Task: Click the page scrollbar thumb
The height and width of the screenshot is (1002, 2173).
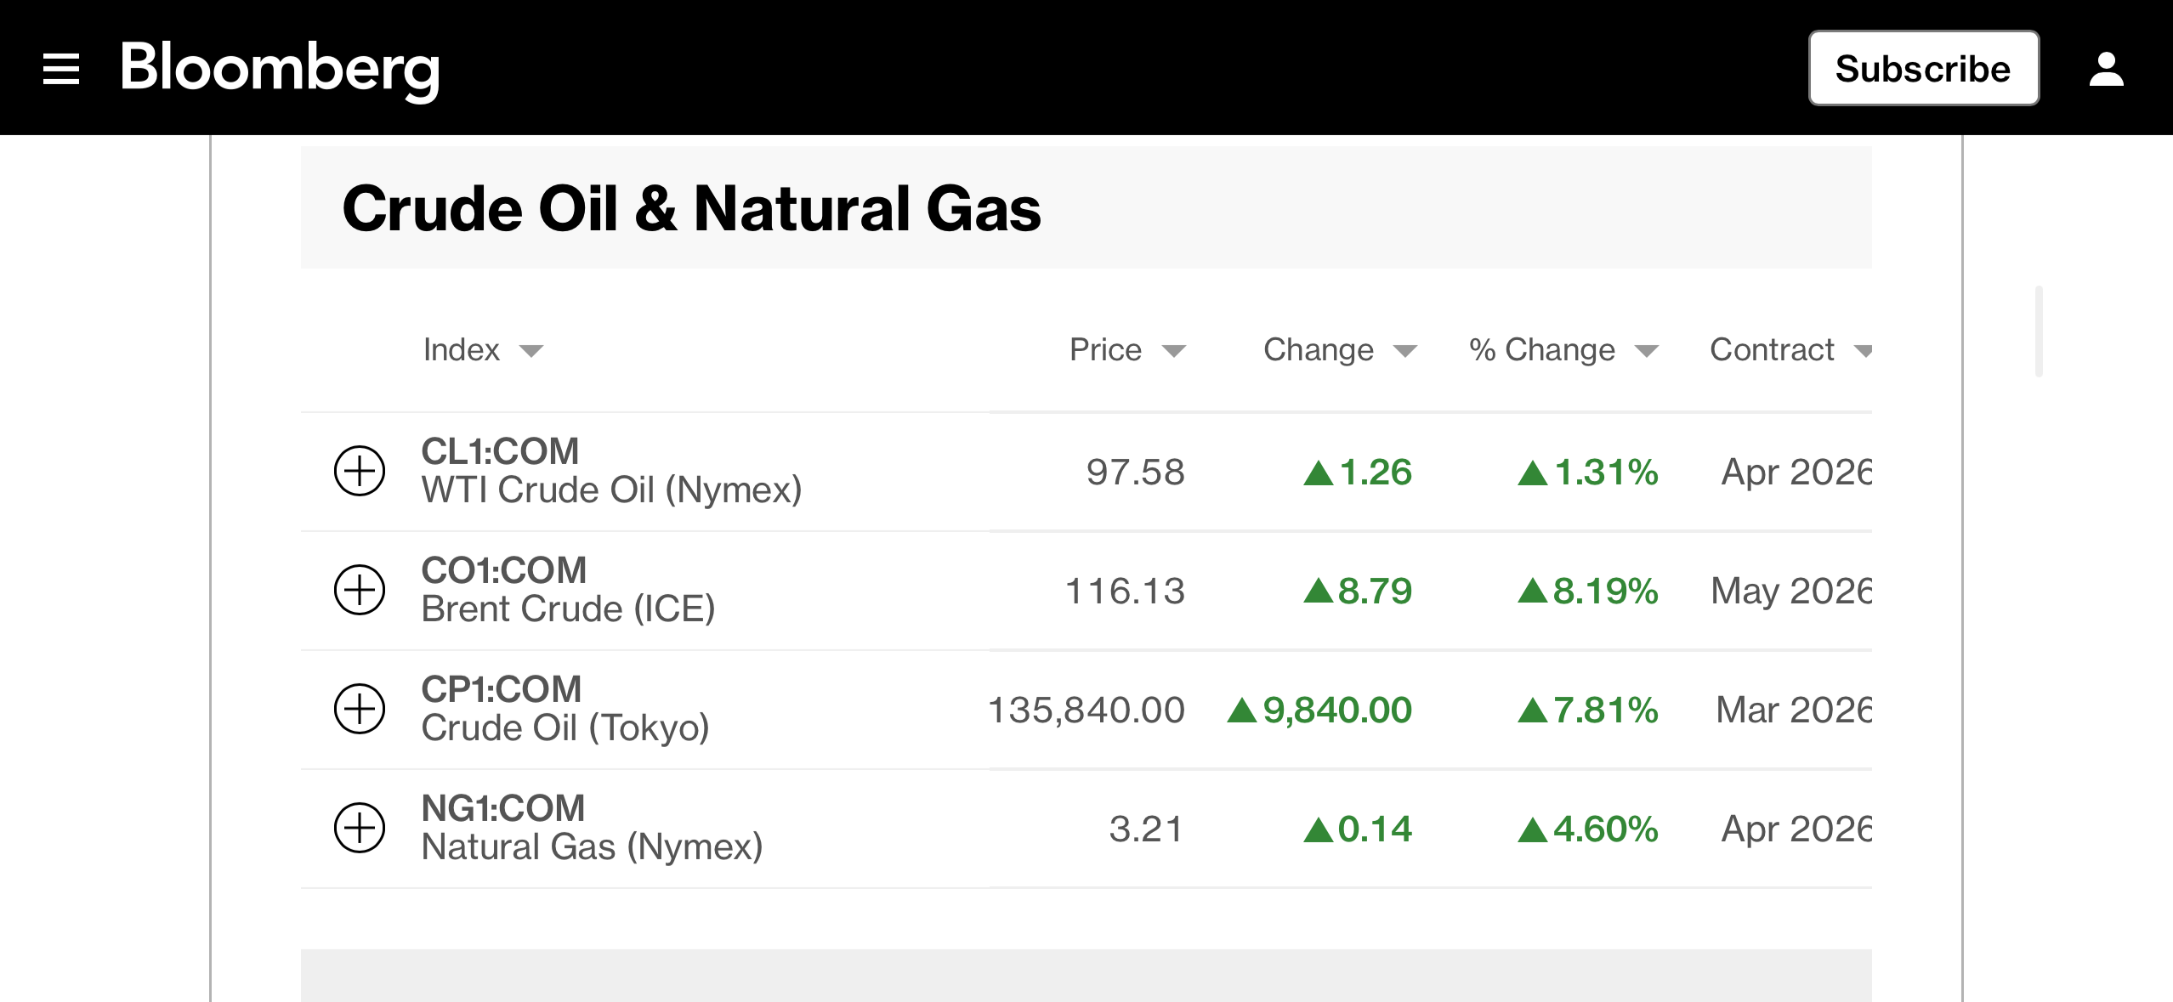Action: coord(2039,331)
